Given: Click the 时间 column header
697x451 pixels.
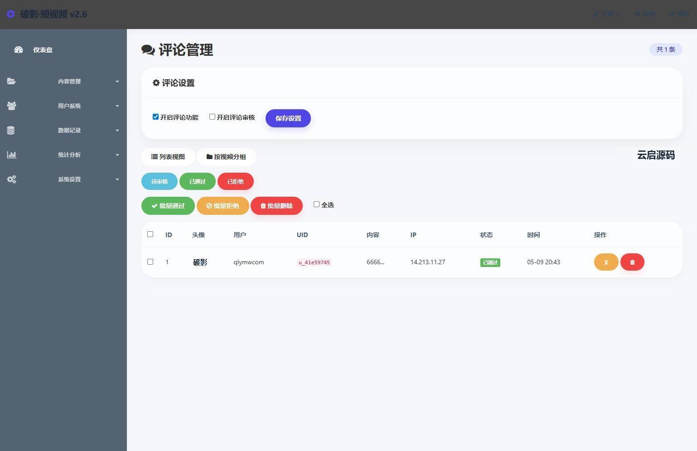Looking at the screenshot, I should tap(533, 235).
